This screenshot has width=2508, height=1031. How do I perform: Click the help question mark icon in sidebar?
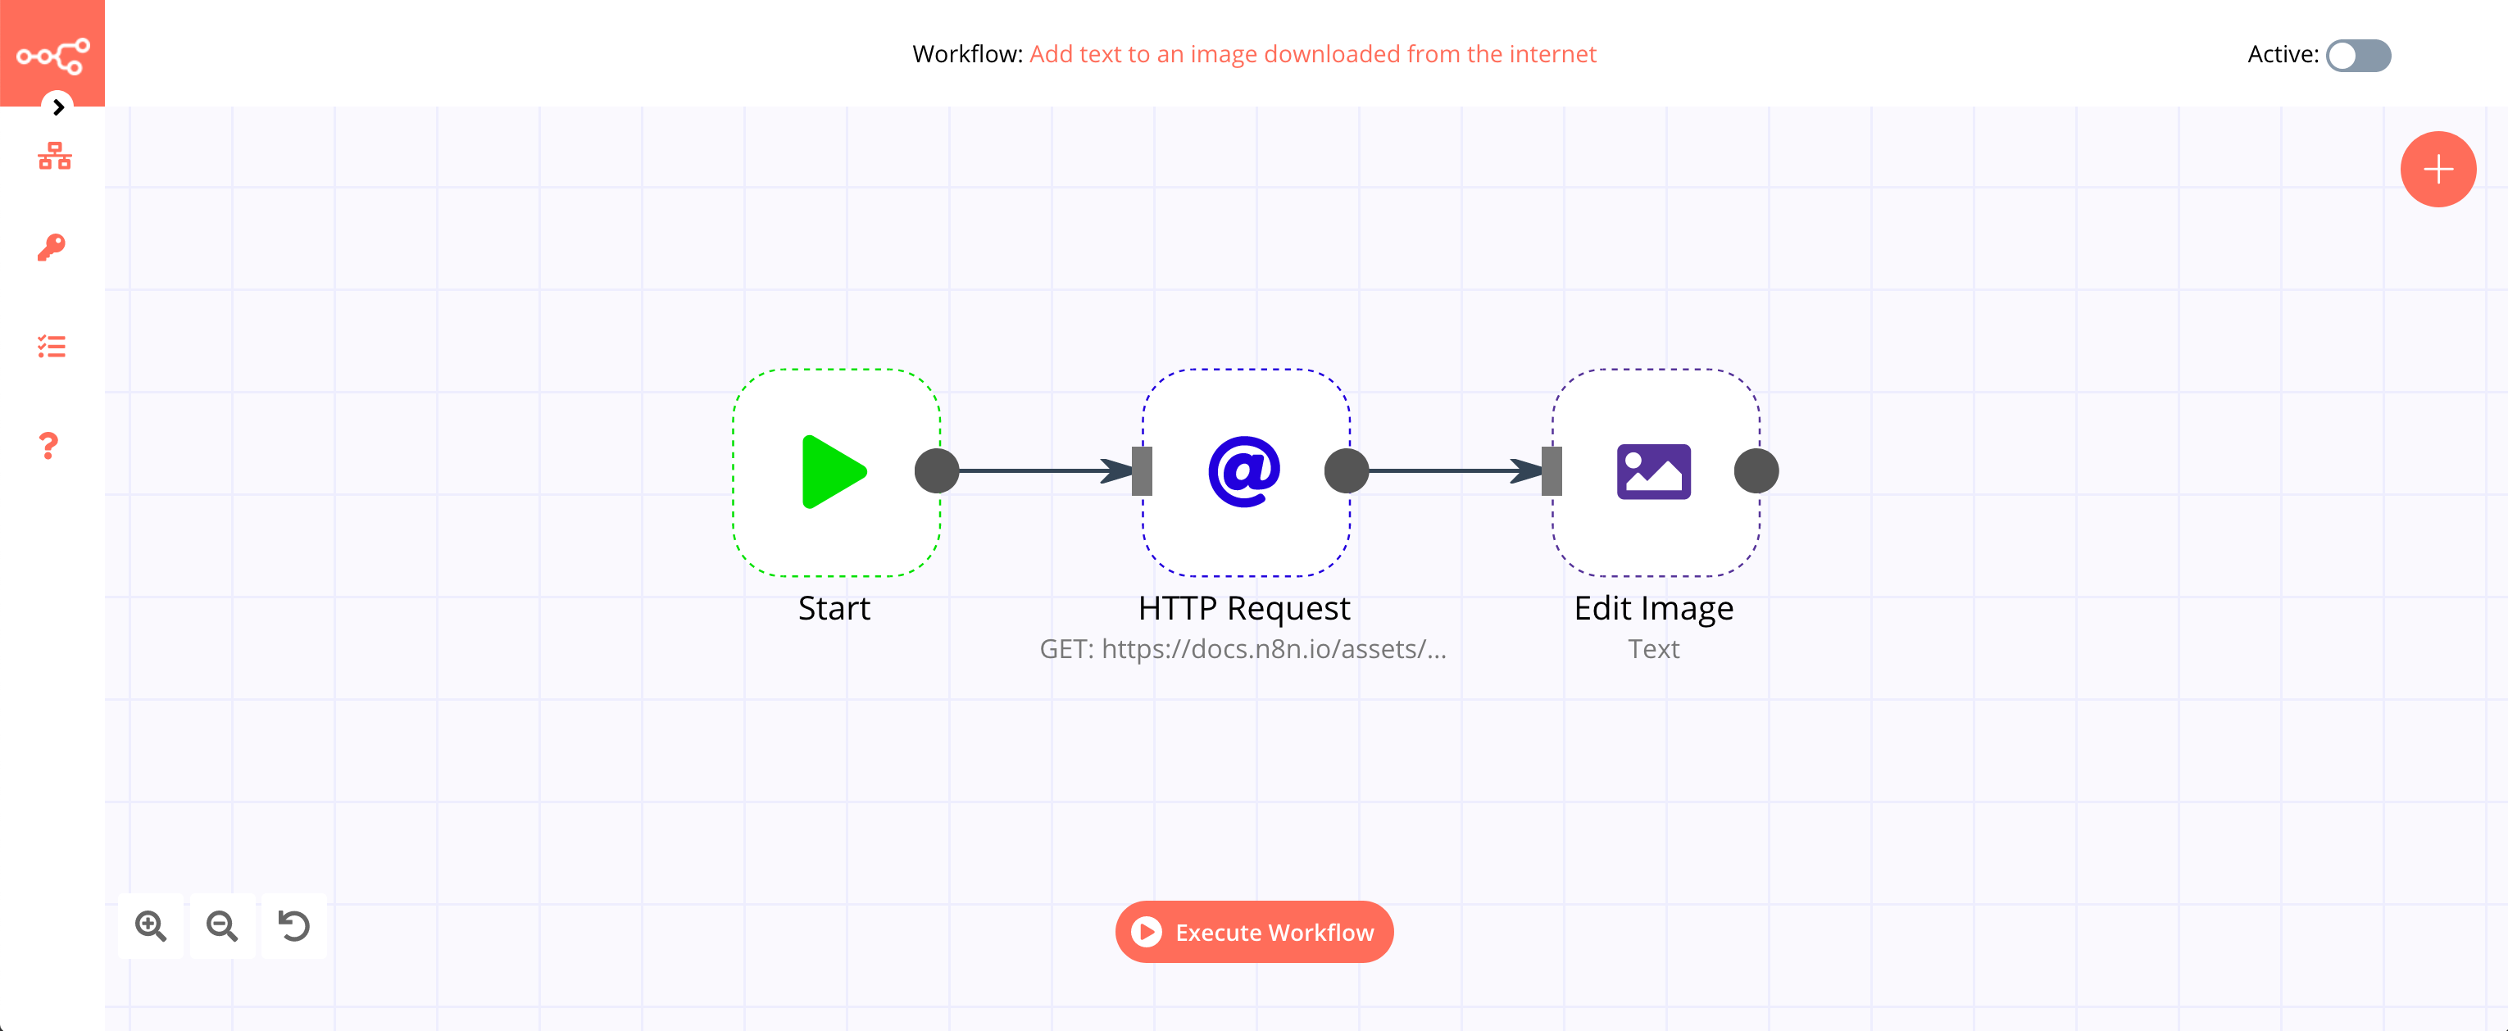(x=49, y=444)
